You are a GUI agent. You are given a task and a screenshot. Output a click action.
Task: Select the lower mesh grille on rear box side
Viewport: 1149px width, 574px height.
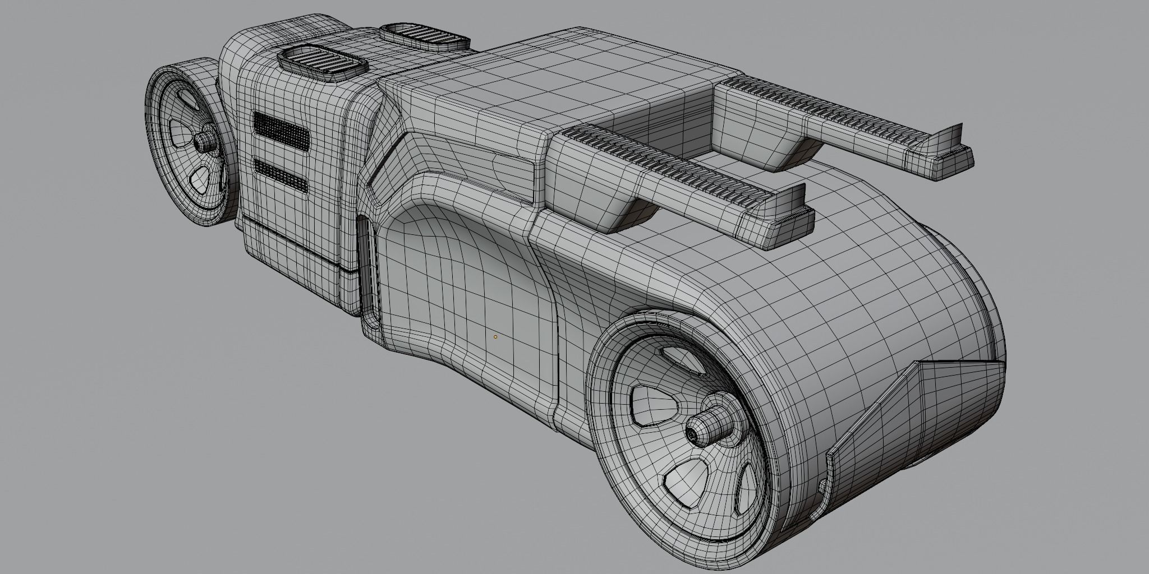[x=281, y=175]
